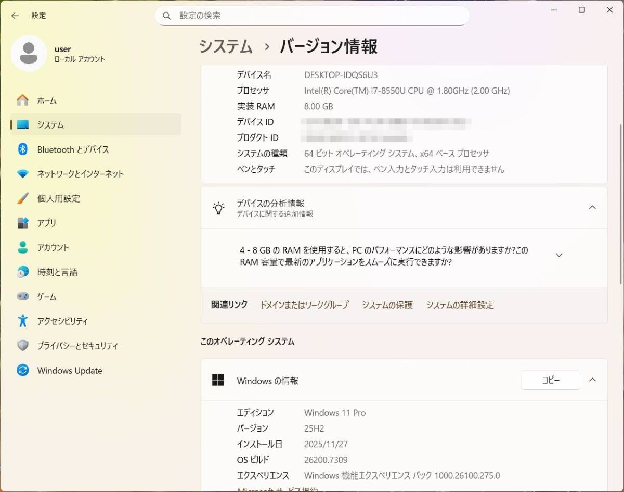The width and height of the screenshot is (624, 492).
Task: Click the network Wi-Fi icon
Action: click(22, 174)
